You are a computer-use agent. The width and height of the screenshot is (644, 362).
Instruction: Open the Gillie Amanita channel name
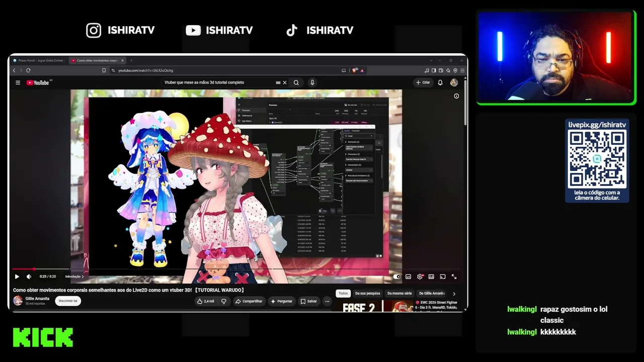(37, 299)
